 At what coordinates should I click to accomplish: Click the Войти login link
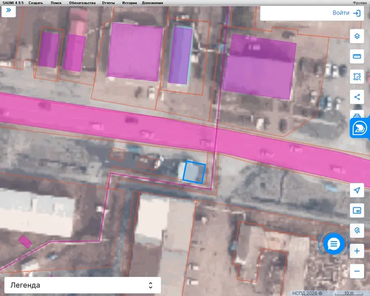pyautogui.click(x=341, y=13)
